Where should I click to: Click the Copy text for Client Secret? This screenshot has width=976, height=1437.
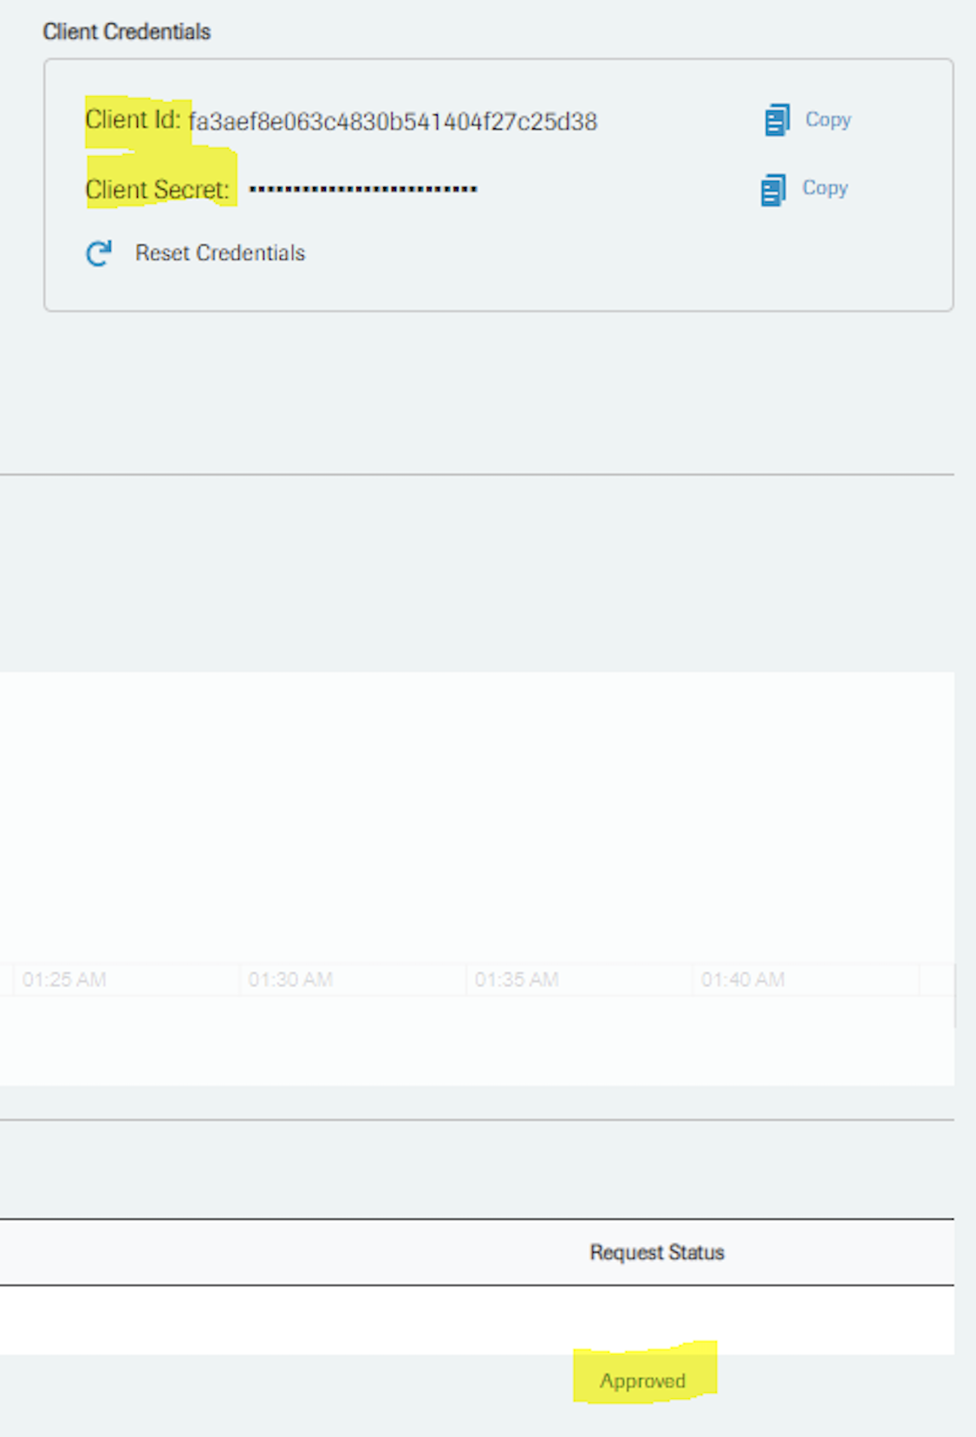click(x=824, y=188)
